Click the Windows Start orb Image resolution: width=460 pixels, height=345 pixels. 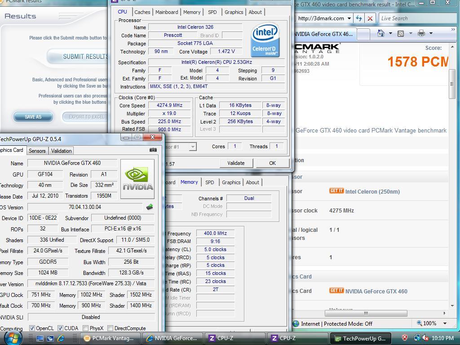pyautogui.click(x=13, y=338)
